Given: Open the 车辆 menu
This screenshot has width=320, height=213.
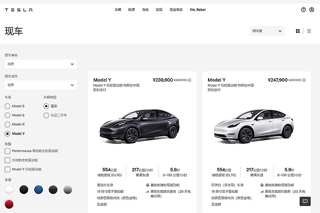Looking at the screenshot, I should pos(118,10).
